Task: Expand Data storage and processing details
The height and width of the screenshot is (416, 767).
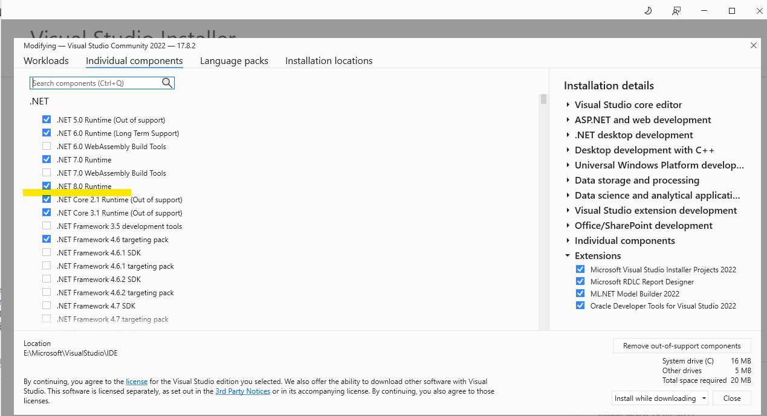Action: point(568,180)
